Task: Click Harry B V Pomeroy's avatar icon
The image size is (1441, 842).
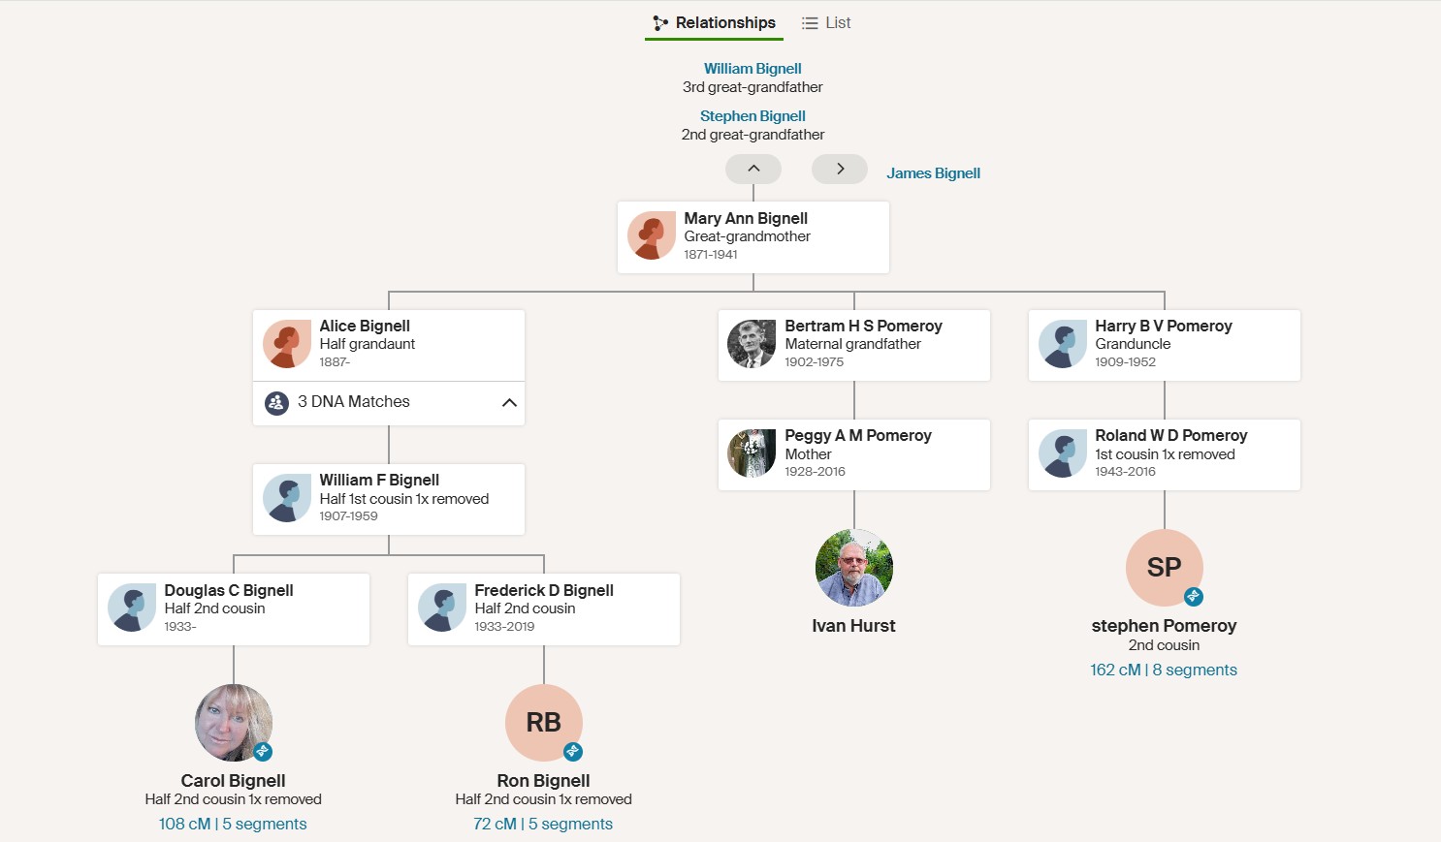Action: pos(1063,344)
